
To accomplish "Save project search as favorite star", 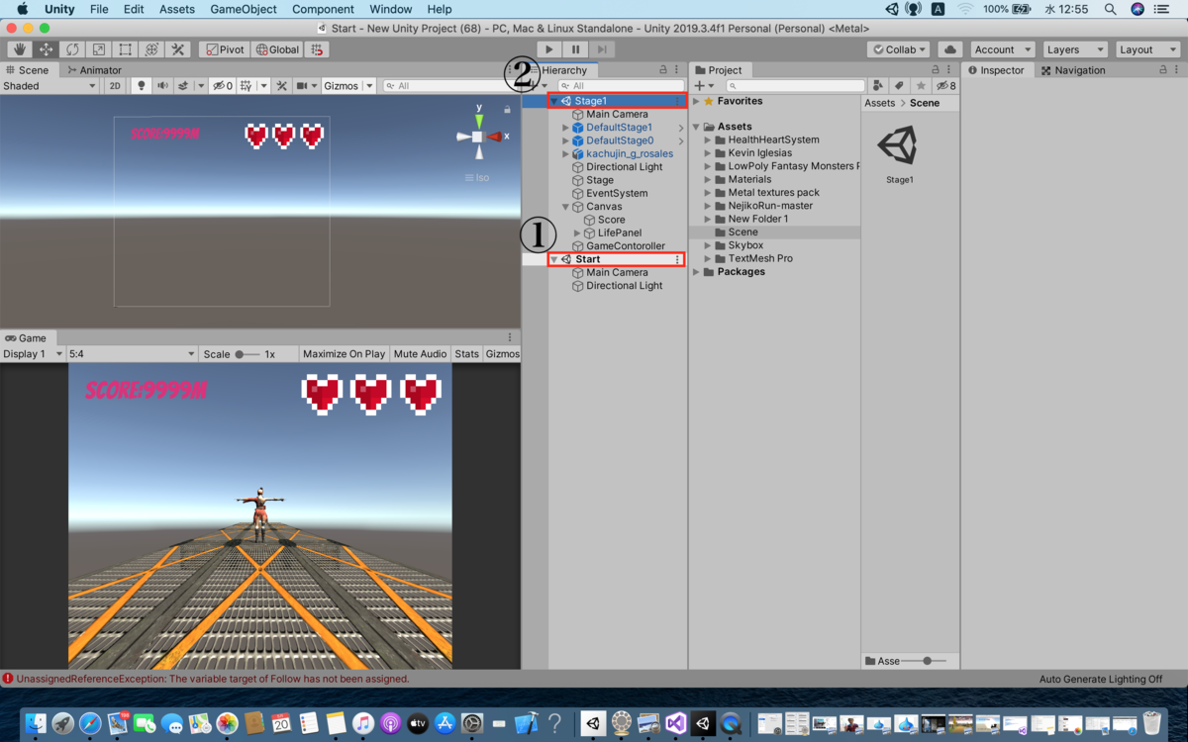I will (921, 86).
